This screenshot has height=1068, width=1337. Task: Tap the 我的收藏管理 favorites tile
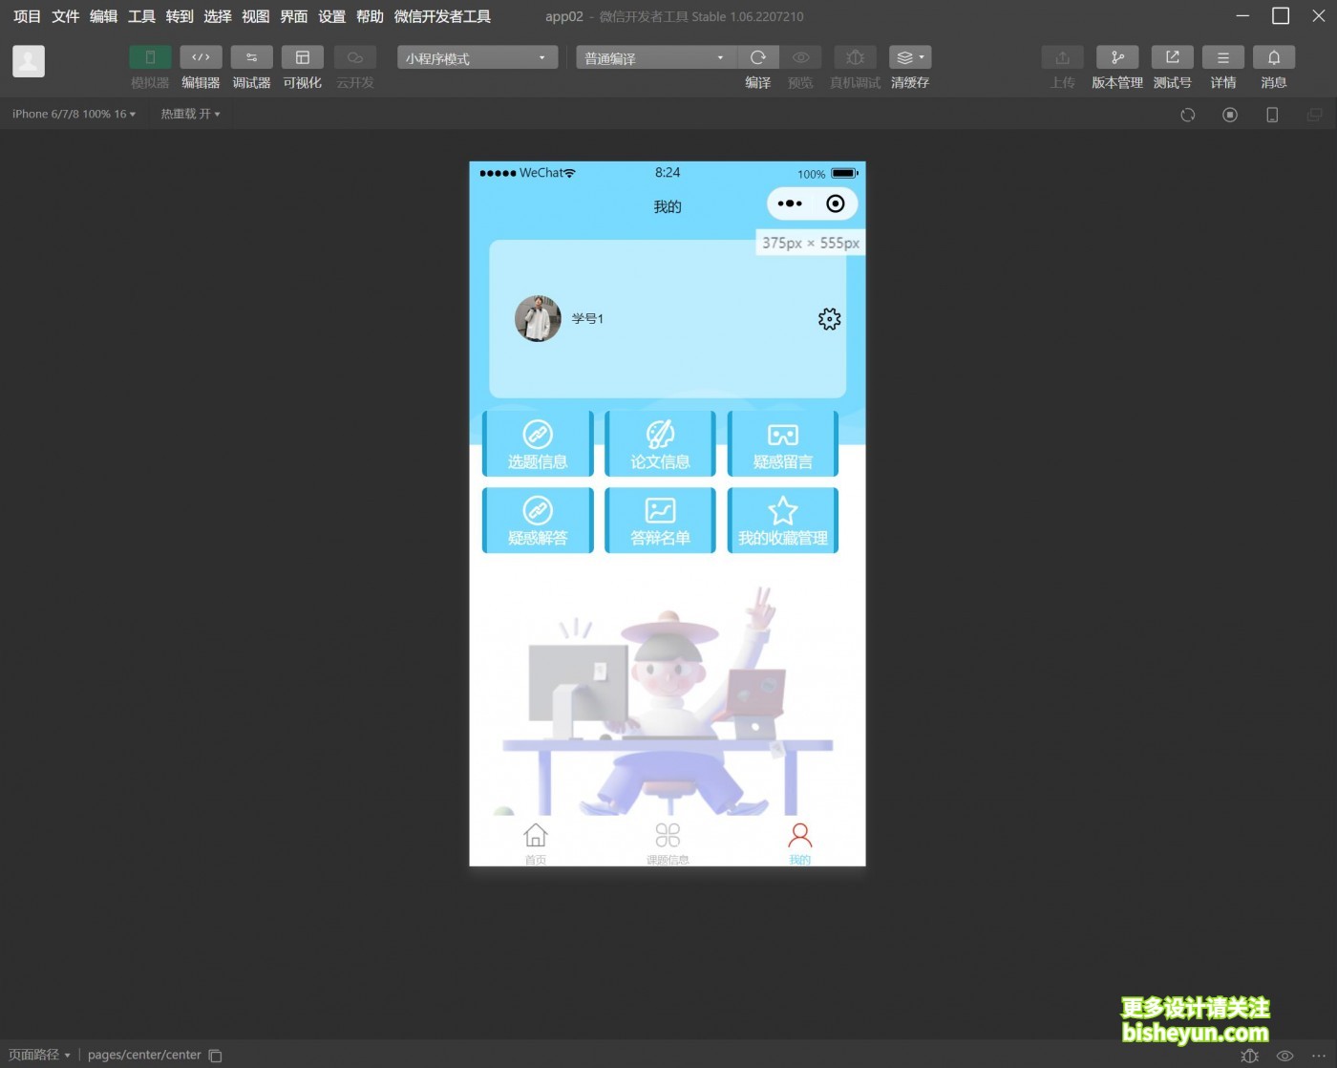[x=782, y=521]
